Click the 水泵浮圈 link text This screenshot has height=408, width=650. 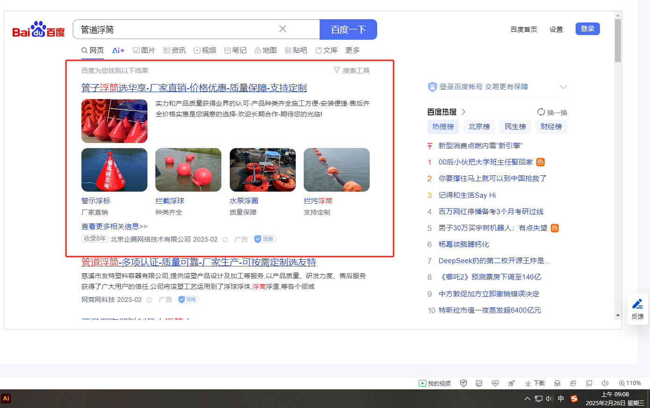pos(244,200)
